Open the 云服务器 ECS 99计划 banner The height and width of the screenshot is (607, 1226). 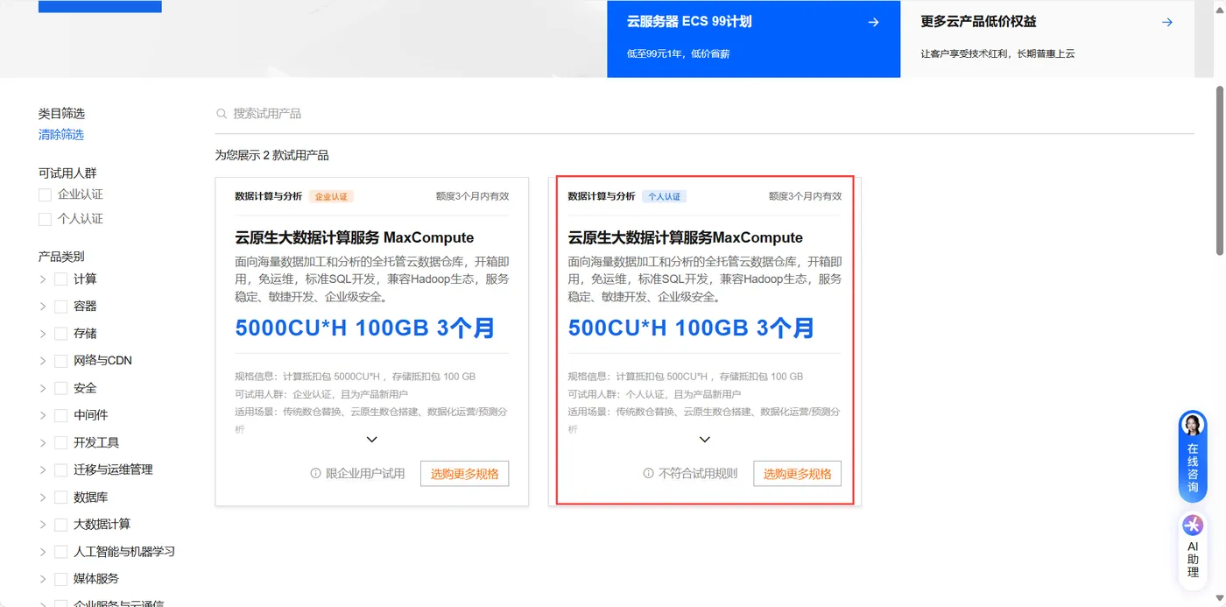[753, 39]
